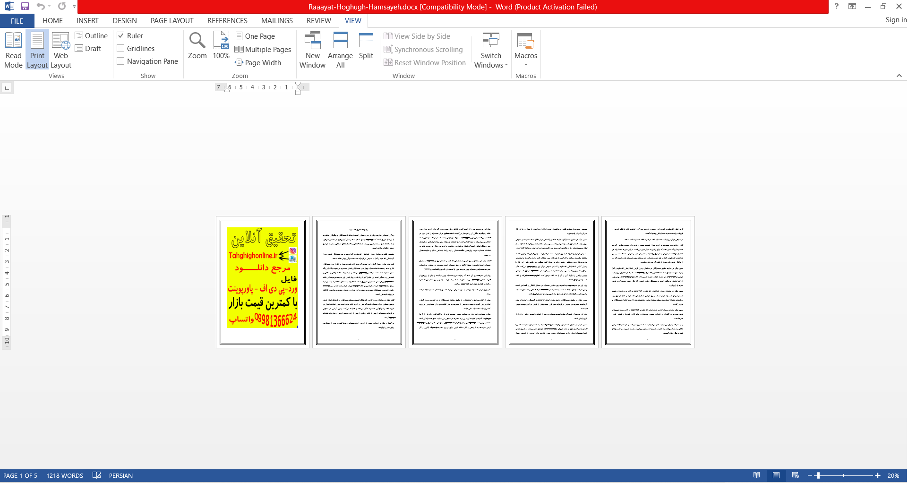908x483 pixels.
Task: Click the fifth page of document
Action: (x=648, y=282)
